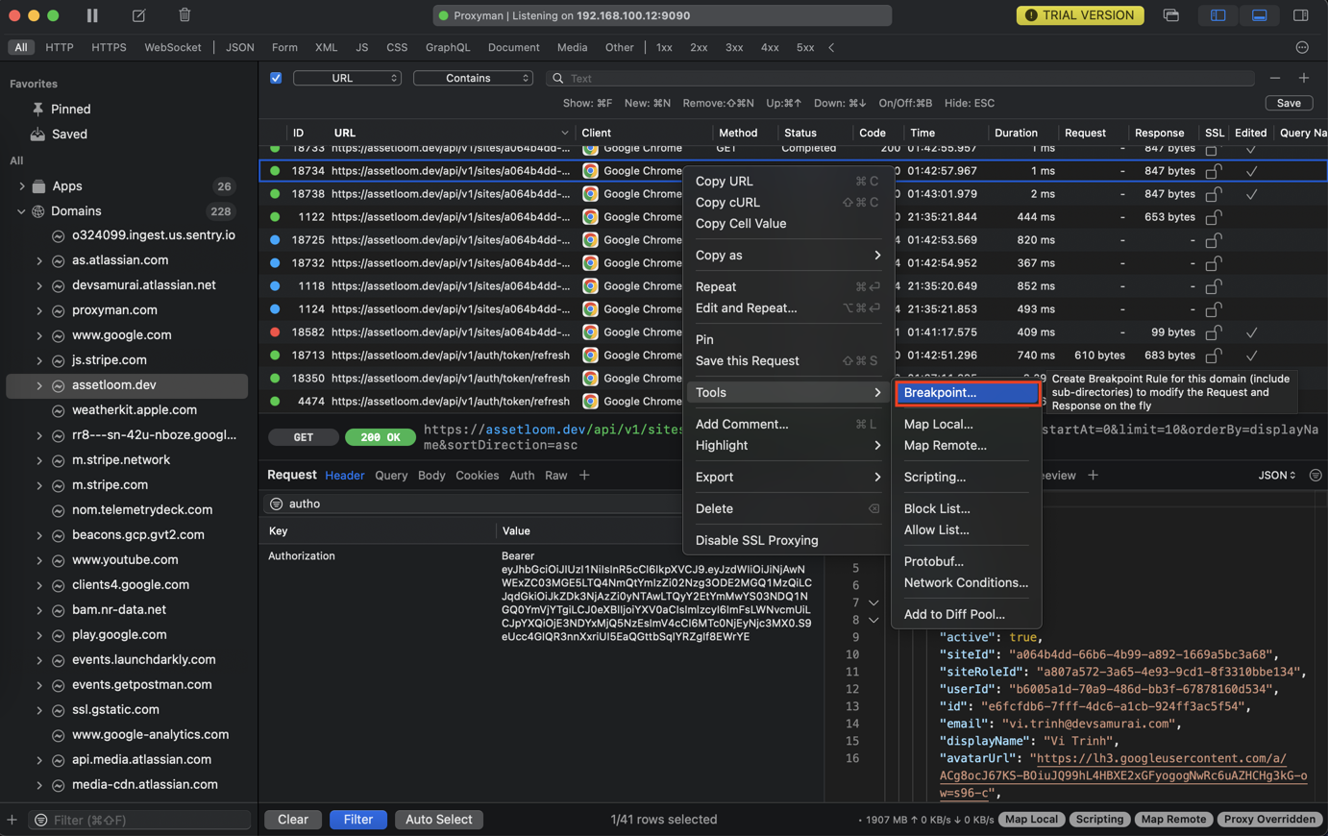
Task: Click the assetloom.dev link in request URL
Action: (535, 430)
